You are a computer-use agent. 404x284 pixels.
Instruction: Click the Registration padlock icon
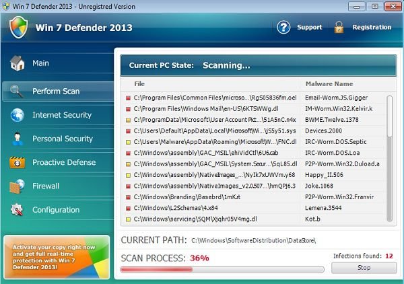339,28
